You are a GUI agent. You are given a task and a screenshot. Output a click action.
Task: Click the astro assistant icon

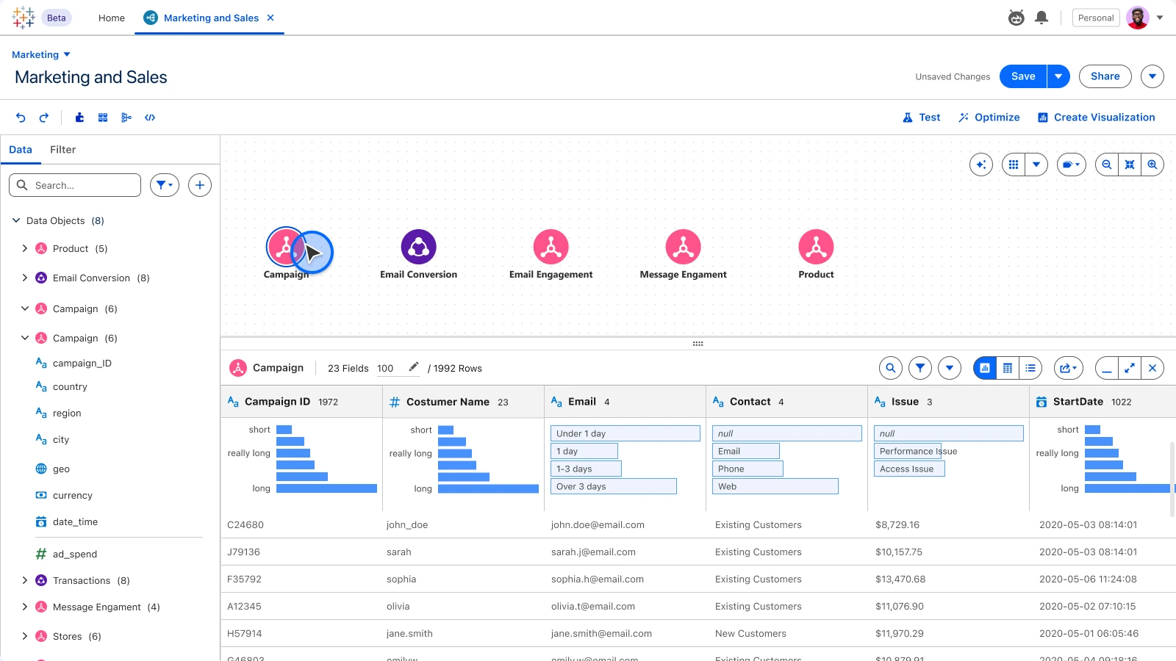coord(1017,18)
